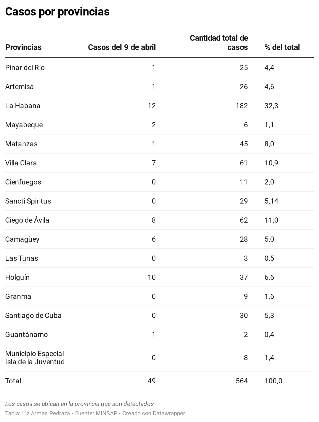Click 'Municipio Especial Isla de la Juventud' label
The width and height of the screenshot is (319, 422).
35,358
